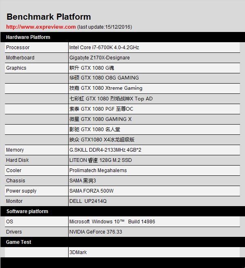Open the http://www.expreview.com link
245x268 pixels.
coord(41,27)
